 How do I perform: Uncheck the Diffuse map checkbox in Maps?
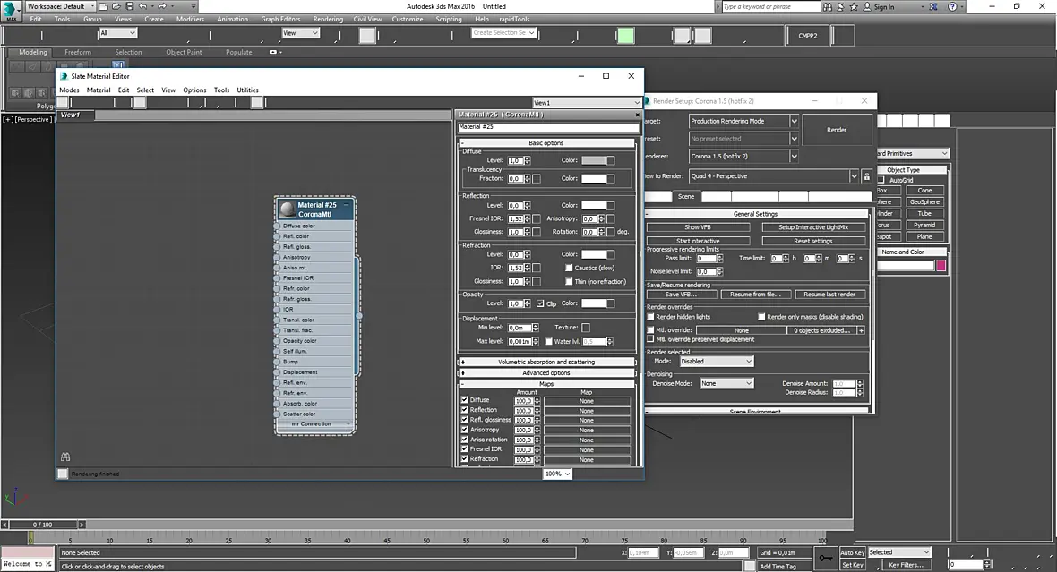[465, 399]
